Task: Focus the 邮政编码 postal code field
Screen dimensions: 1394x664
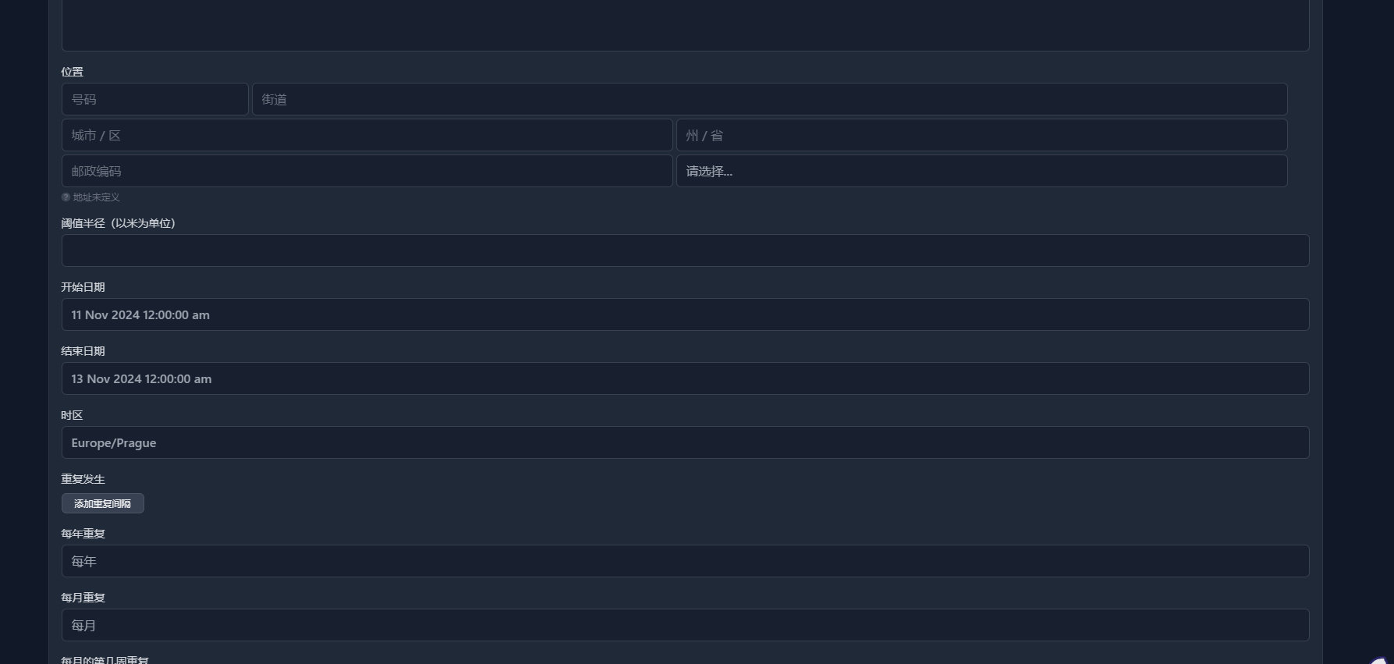Action: (367, 171)
